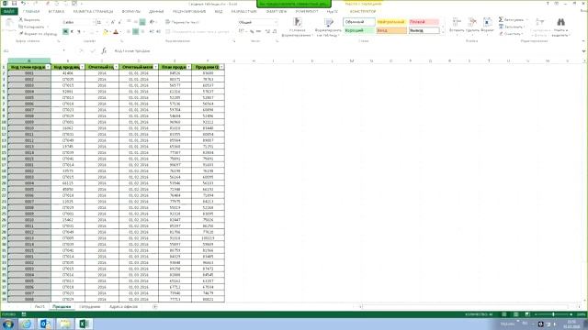Open filter dropdown for Отчетный год
The width and height of the screenshot is (588, 330).
[x=117, y=67]
